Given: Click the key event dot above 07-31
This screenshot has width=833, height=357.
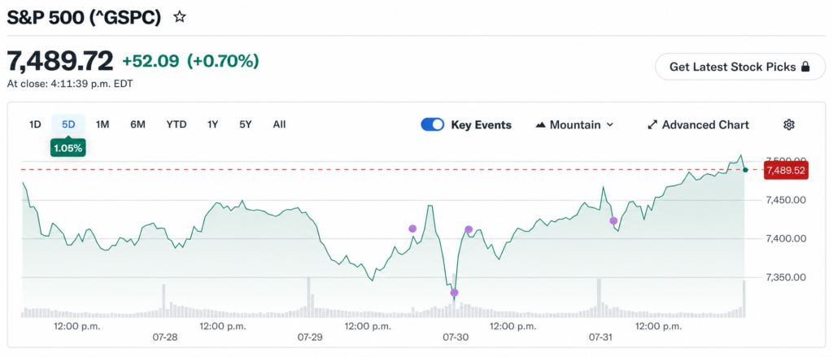Looking at the screenshot, I should [x=613, y=220].
